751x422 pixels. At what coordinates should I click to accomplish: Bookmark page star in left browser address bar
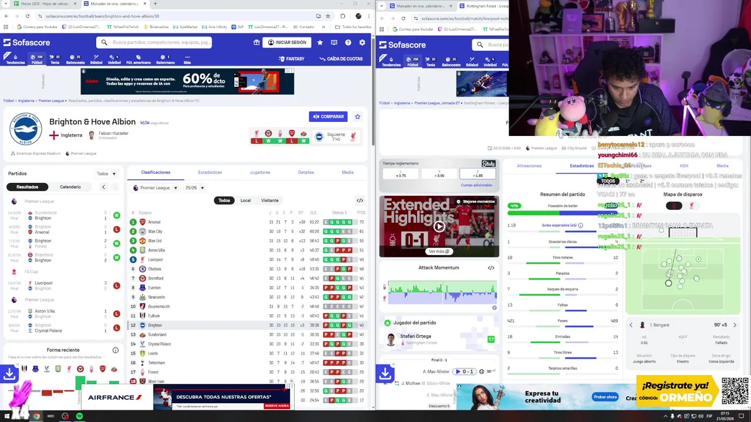(327, 16)
